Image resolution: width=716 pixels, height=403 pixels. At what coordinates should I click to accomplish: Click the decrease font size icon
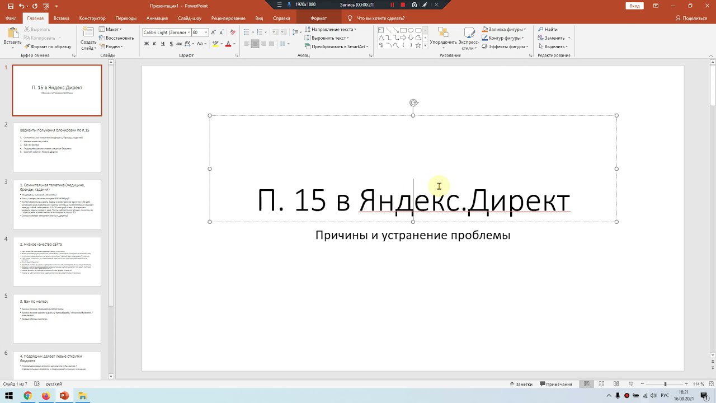(223, 32)
